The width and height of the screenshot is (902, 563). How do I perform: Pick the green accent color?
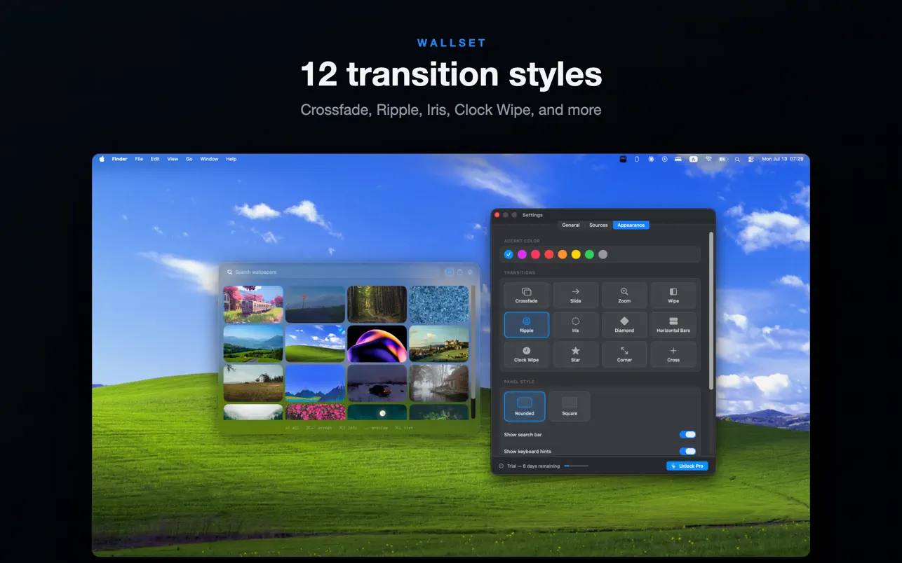(589, 254)
